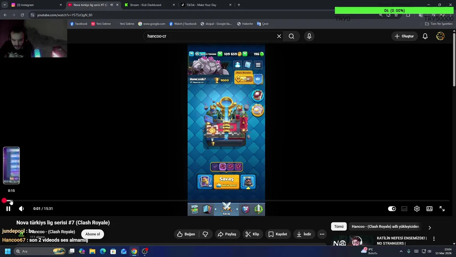This screenshot has width=456, height=257.
Task: Open the OBS Studio taskbar icon
Action: point(145,251)
